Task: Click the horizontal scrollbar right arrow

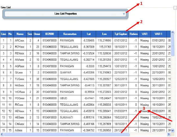Action: point(169,134)
